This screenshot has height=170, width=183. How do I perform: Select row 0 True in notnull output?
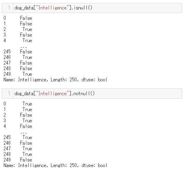[18, 104]
